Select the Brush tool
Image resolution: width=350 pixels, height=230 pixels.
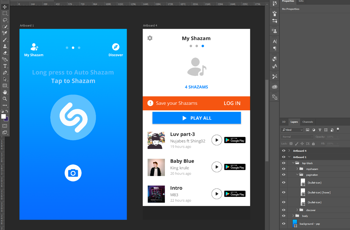(5, 40)
